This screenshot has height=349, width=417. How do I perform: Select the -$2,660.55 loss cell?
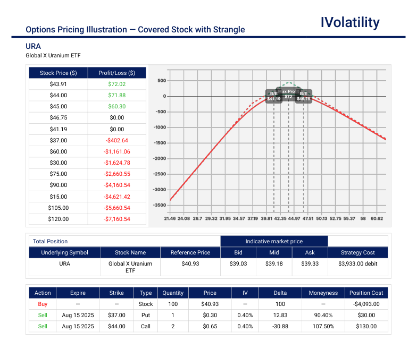117,174
